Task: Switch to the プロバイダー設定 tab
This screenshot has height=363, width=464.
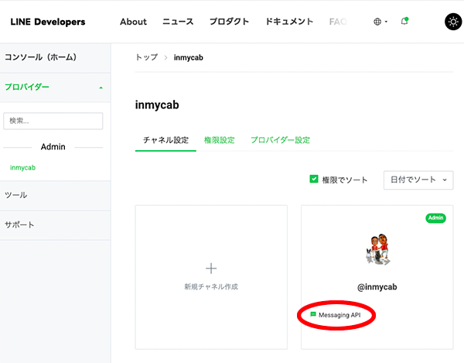Action: [280, 140]
